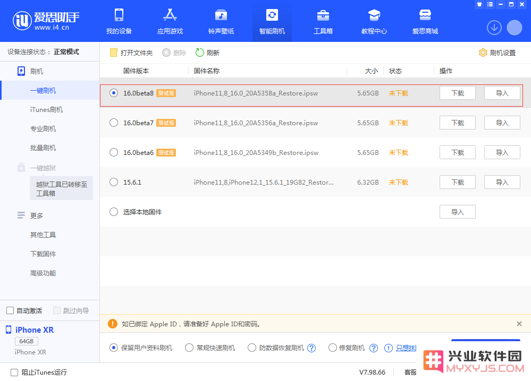Open iTunes刷机 in sidebar
The height and width of the screenshot is (381, 531).
coord(46,109)
